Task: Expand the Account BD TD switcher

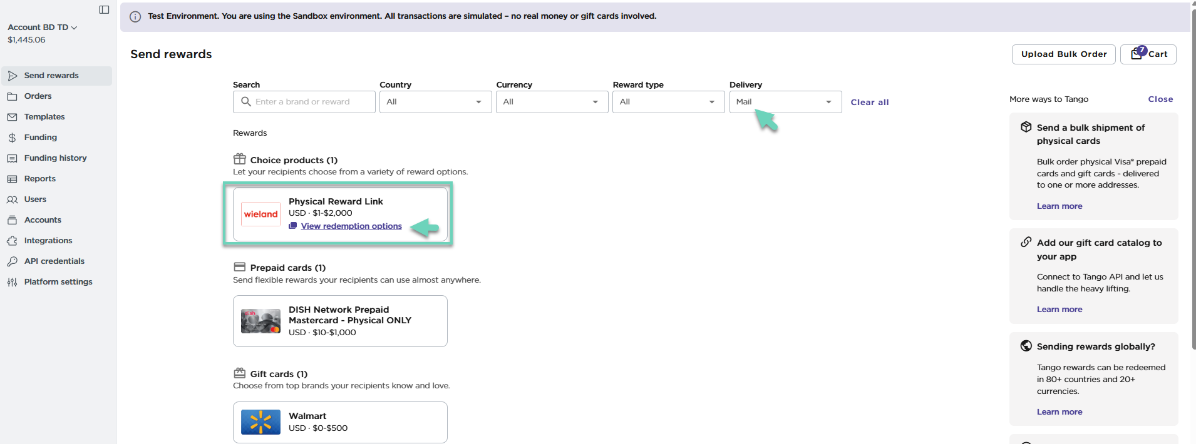Action: pyautogui.click(x=42, y=28)
